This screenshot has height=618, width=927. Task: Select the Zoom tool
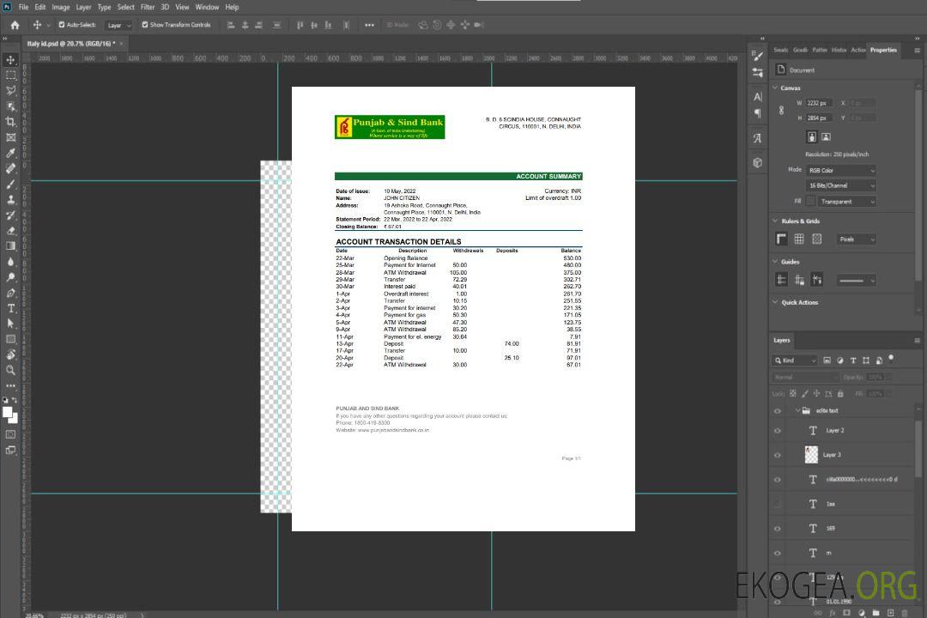point(11,370)
